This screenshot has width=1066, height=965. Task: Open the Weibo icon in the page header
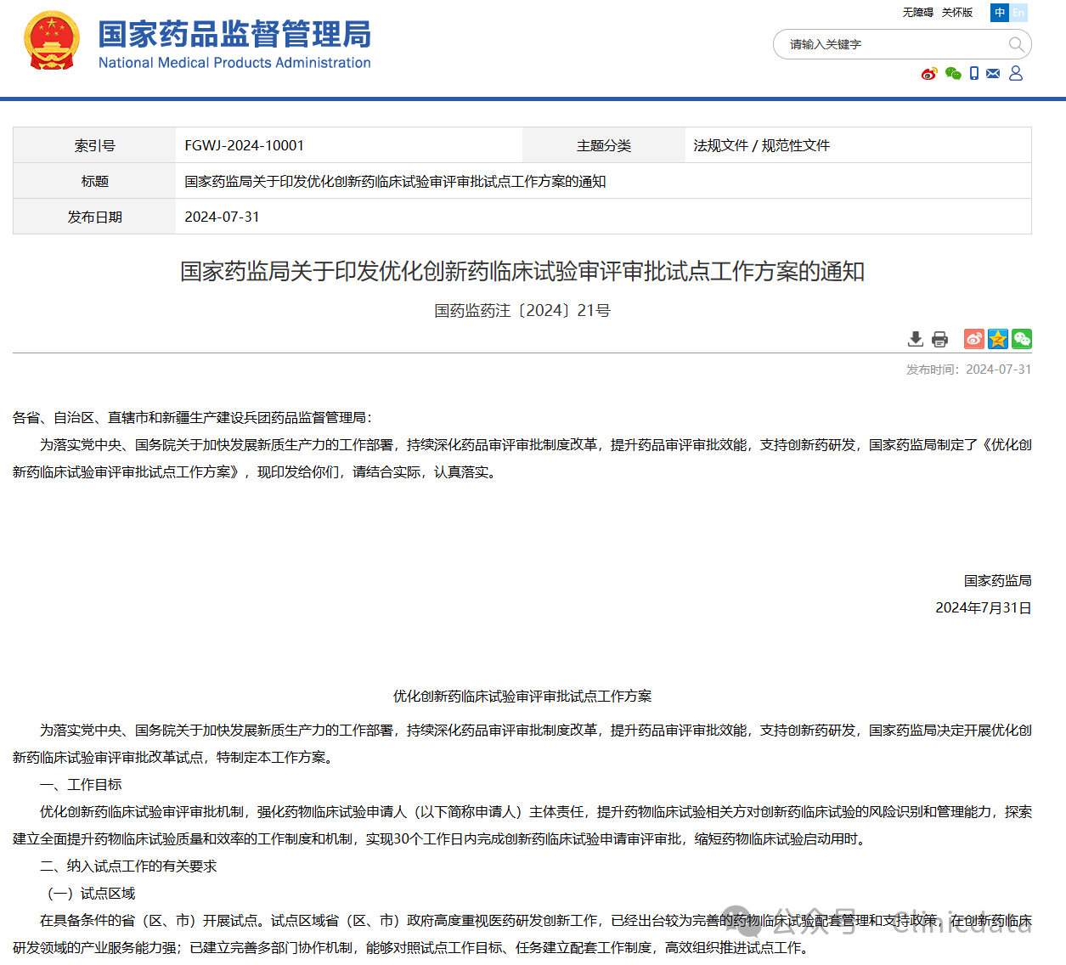pyautogui.click(x=929, y=74)
